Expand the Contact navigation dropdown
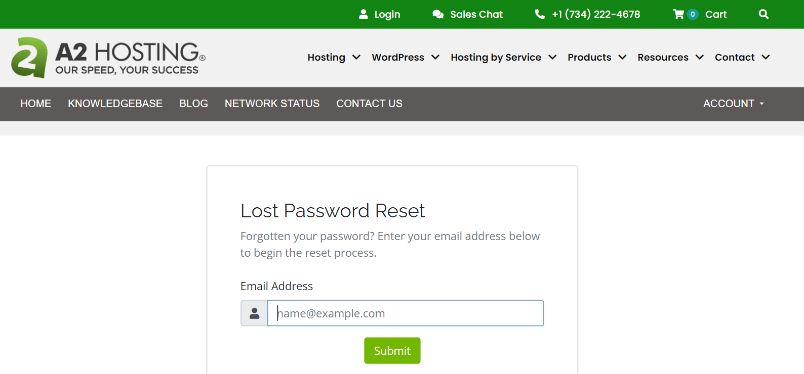The image size is (804, 374). [741, 57]
